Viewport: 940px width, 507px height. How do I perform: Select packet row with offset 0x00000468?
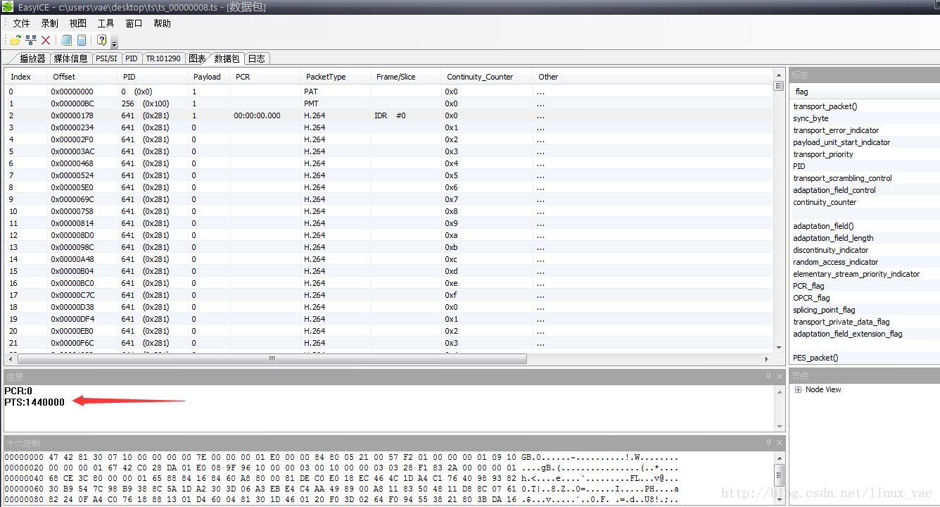pos(389,163)
